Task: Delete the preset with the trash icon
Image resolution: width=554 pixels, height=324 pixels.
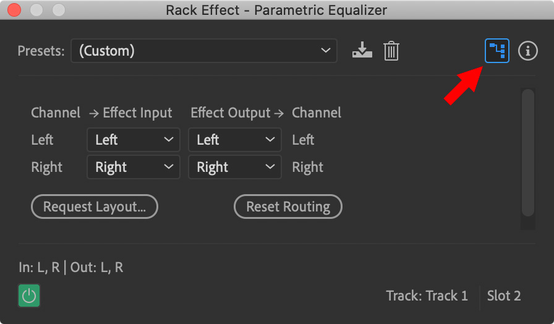Action: 391,51
